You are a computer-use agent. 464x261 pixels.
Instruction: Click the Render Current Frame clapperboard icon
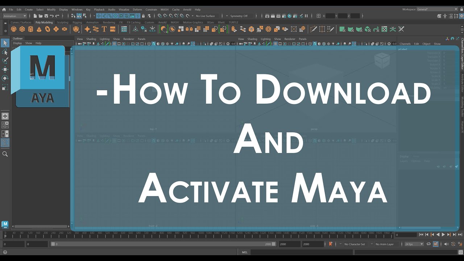pos(273,16)
